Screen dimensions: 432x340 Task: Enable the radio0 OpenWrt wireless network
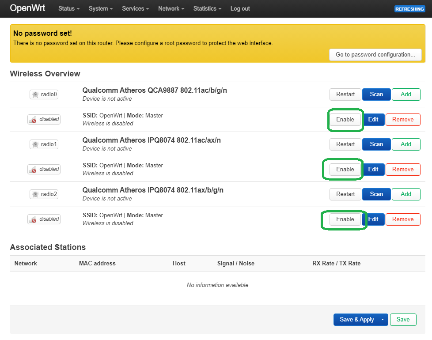(345, 120)
